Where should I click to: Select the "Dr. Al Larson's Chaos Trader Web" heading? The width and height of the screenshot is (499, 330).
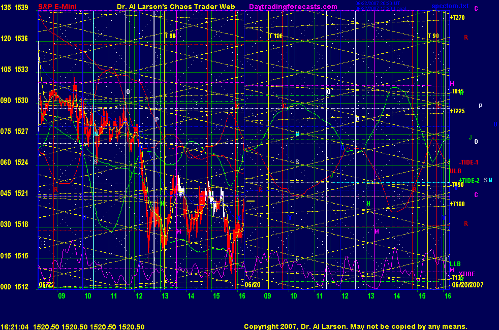[176, 7]
